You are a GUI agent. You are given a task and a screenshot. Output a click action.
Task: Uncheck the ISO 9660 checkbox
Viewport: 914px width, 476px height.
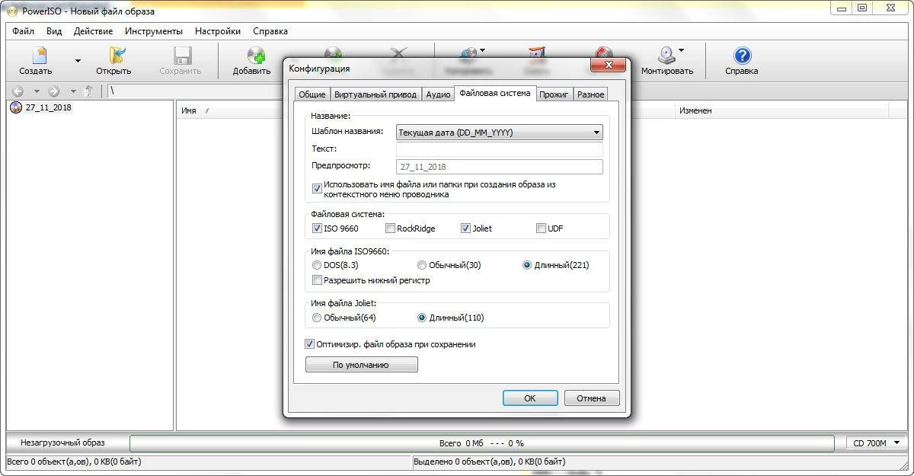[x=318, y=228]
